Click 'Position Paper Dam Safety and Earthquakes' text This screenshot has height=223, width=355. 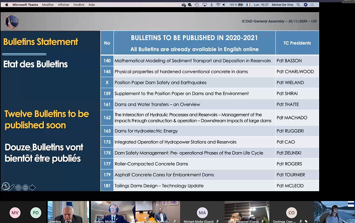(160, 83)
